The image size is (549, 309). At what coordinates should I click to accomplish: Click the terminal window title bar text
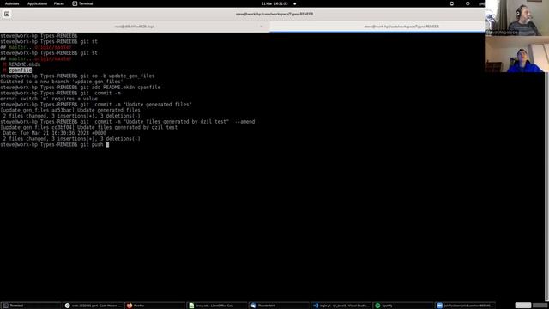pos(274,14)
